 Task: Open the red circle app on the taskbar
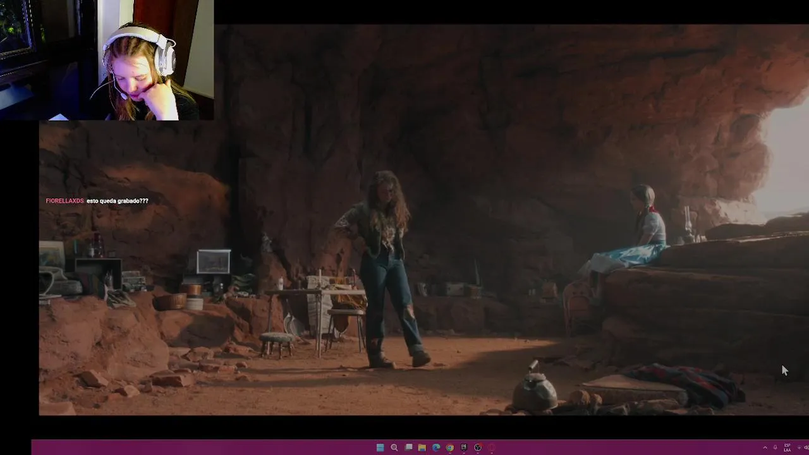[491, 447]
